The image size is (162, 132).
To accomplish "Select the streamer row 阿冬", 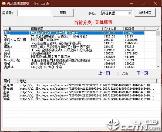I will point(74,53).
